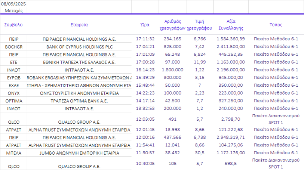The height and width of the screenshot is (170, 304).
Task: Select the value cell 240.000,00
Action: point(231,109)
